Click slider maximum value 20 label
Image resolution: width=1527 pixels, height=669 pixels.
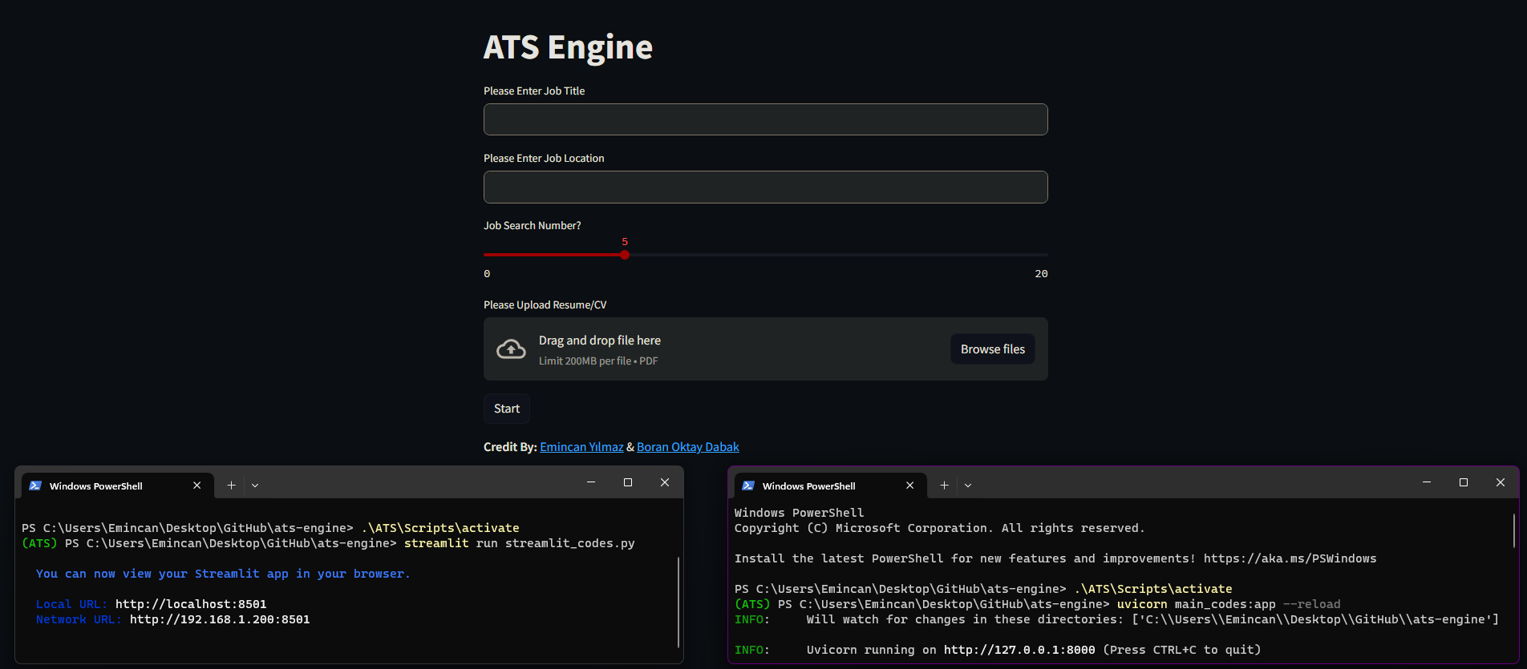tap(1041, 274)
